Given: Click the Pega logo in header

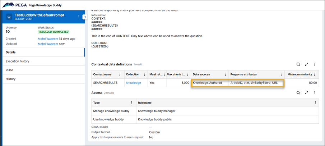Looking at the screenshot, I should [x=14, y=5].
